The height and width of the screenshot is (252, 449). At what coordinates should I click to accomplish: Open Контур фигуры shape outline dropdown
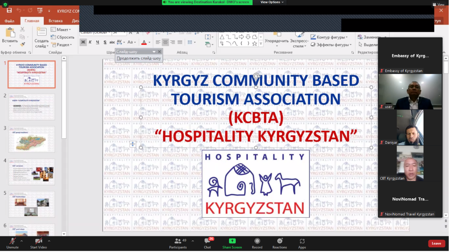[329, 37]
